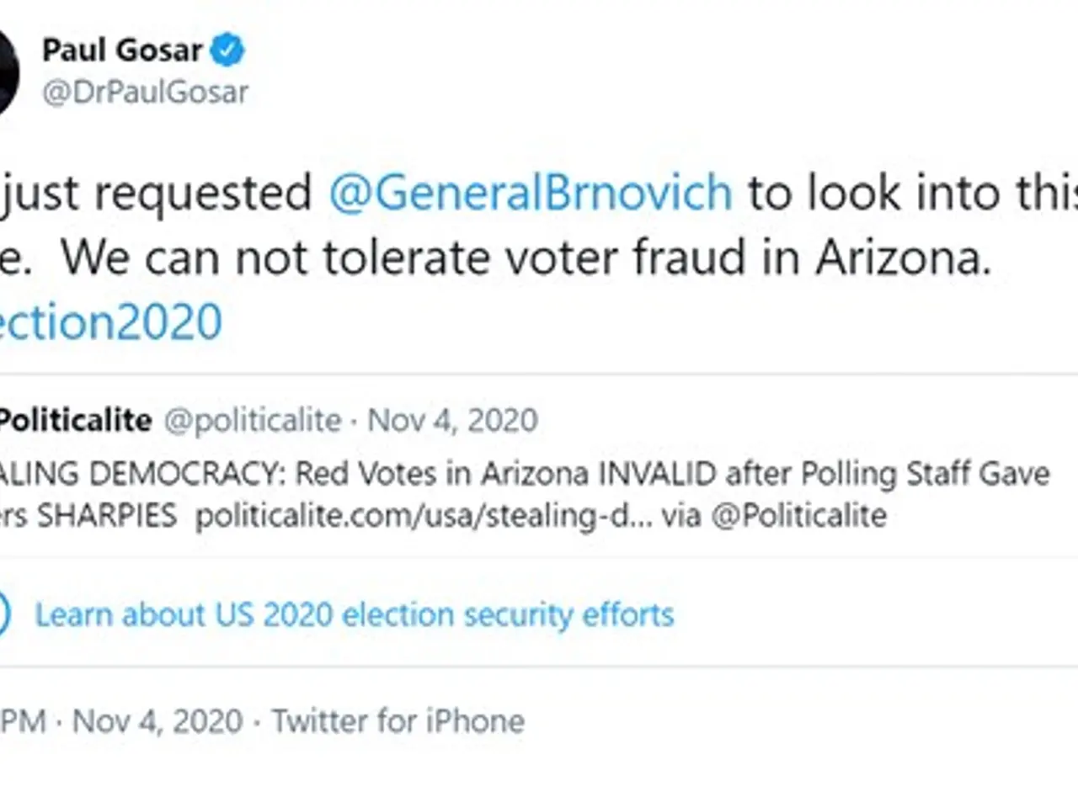Viewport: 1078px width, 808px height.
Task: Click the blue verified badge icon
Action: [227, 50]
